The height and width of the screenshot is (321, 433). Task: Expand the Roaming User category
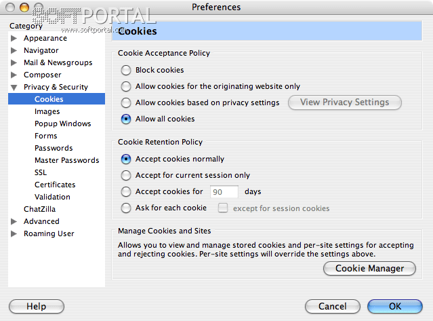[x=14, y=234]
